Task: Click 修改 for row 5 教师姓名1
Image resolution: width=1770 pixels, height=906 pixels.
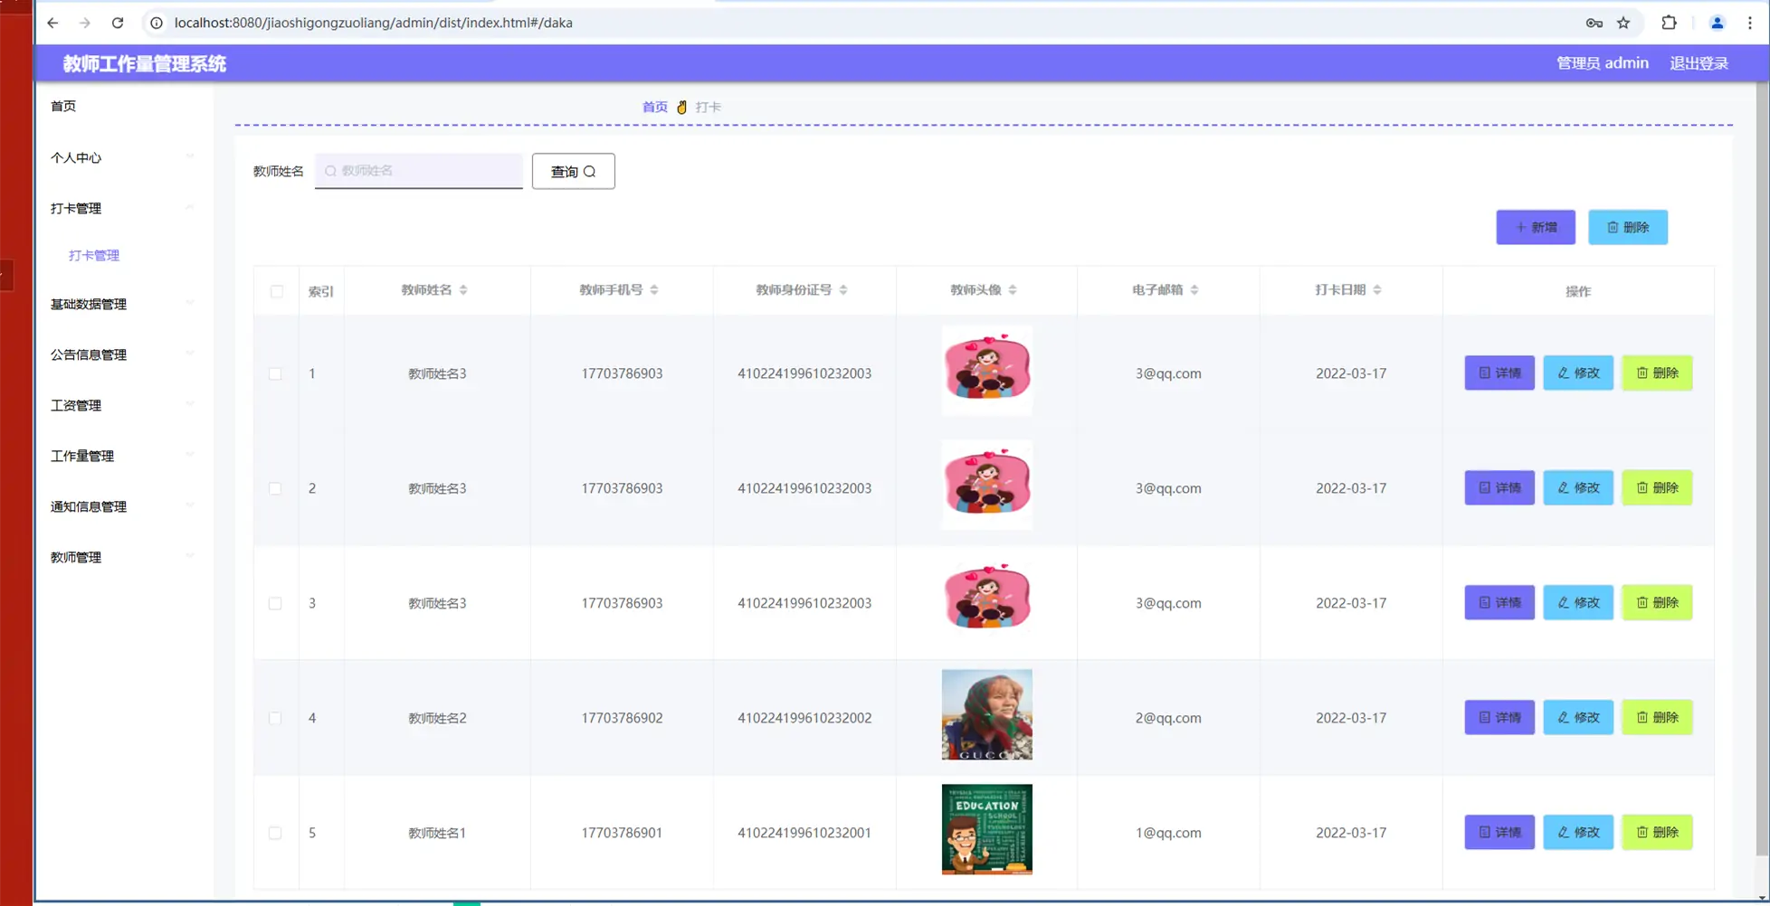Action: click(1578, 832)
